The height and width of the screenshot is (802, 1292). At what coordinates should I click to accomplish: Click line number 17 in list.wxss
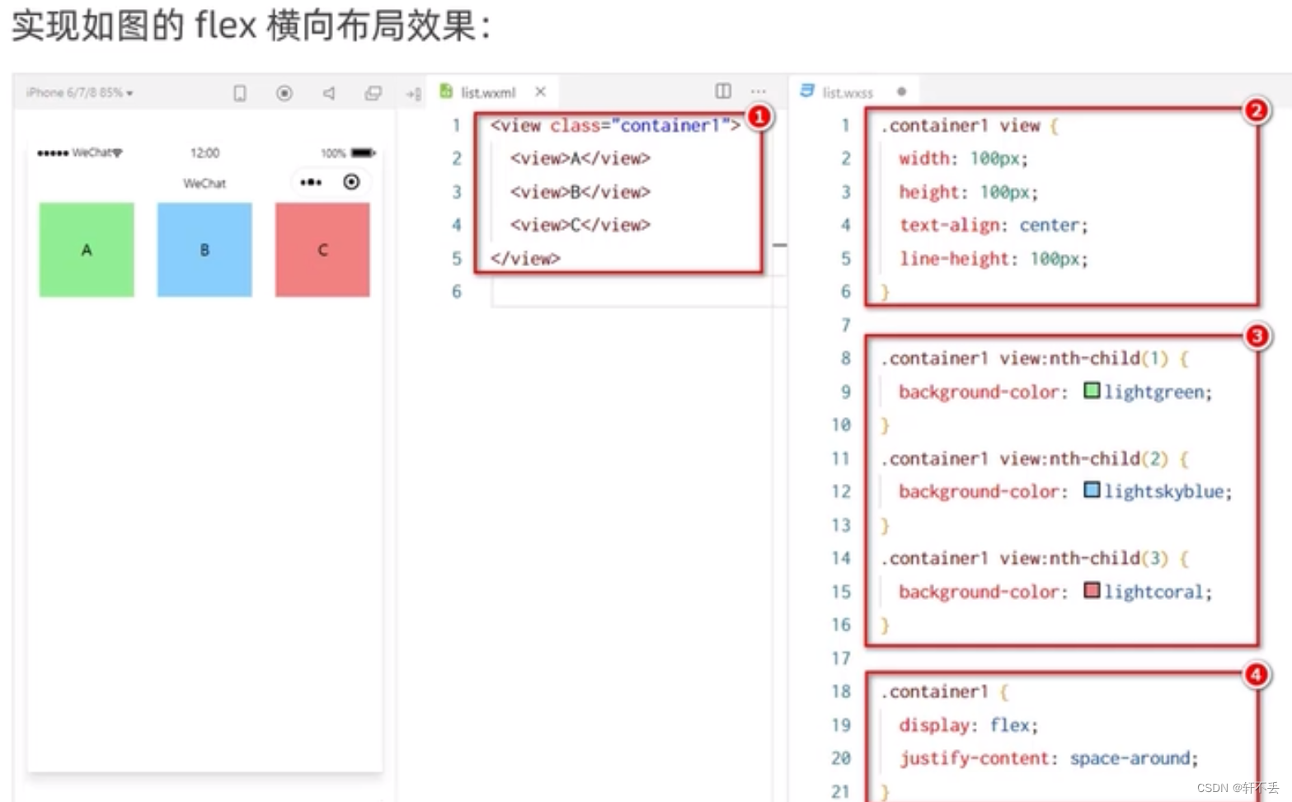point(841,658)
